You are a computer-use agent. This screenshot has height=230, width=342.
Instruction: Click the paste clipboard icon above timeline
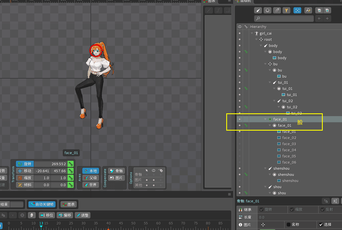pyautogui.click(x=32, y=215)
